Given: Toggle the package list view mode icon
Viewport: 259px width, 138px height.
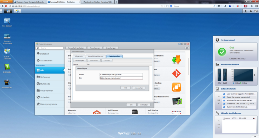Looking at the screenshot, I should click(x=187, y=48).
